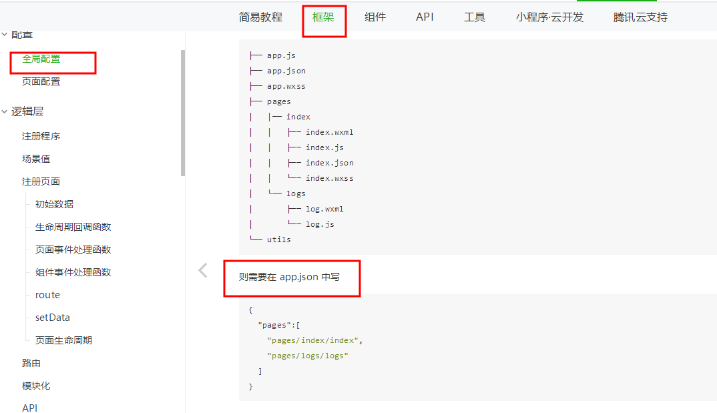717x413 pixels.
Task: Open the route sidebar entry
Action: (x=47, y=295)
